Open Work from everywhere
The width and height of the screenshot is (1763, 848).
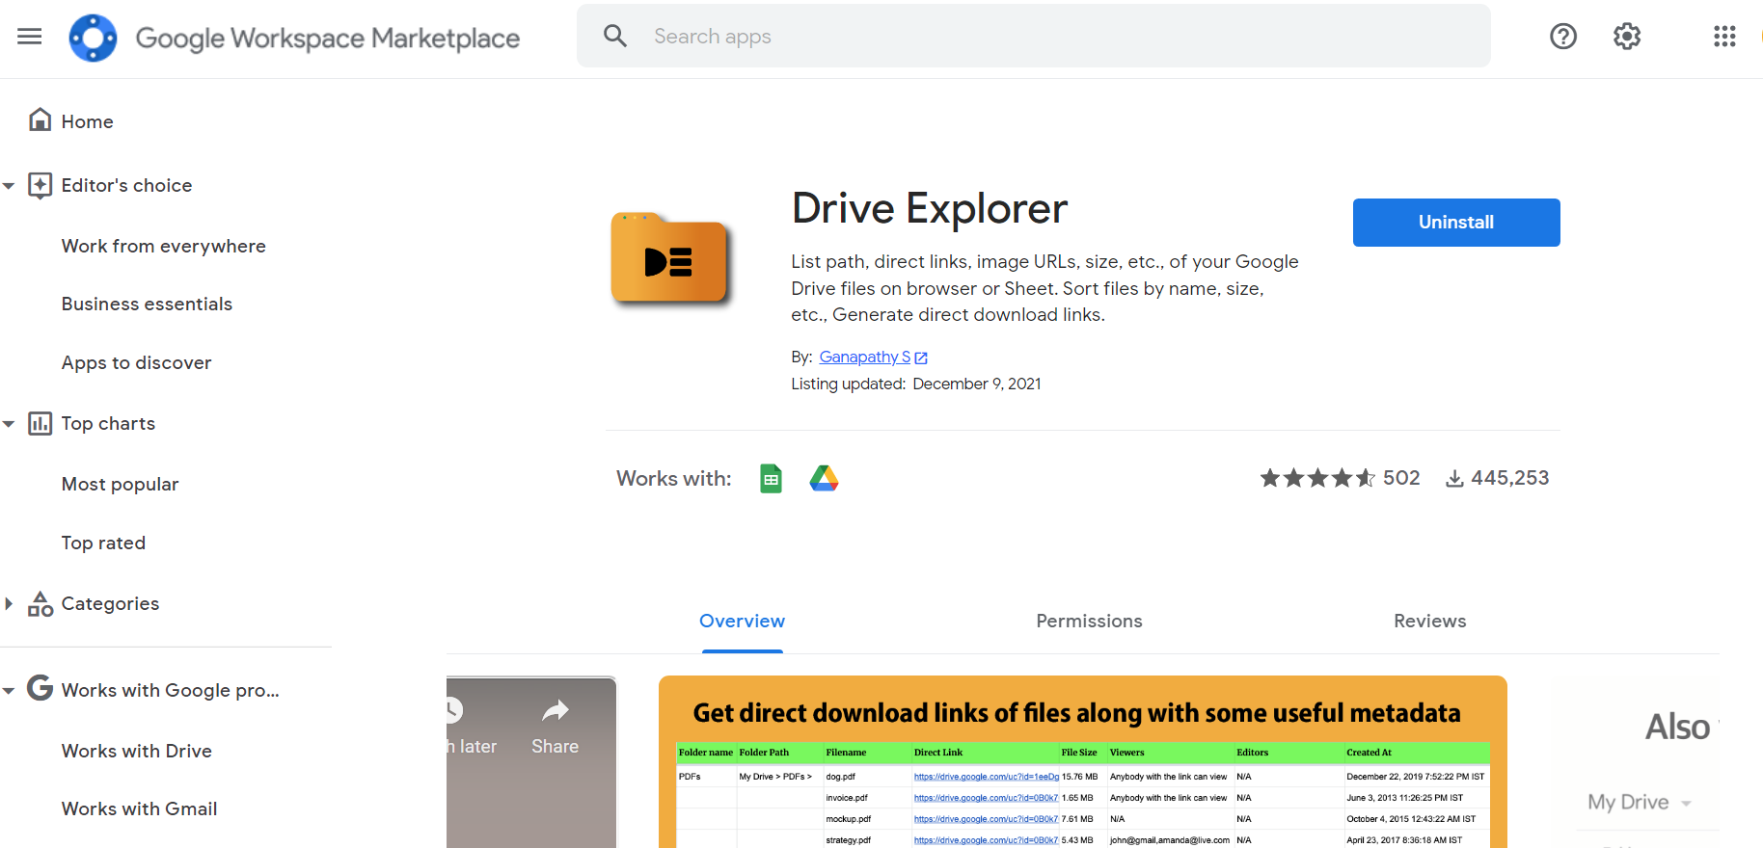click(164, 246)
